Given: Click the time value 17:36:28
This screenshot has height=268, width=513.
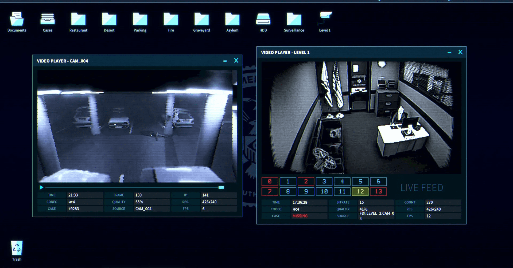Looking at the screenshot, I should tap(300, 202).
